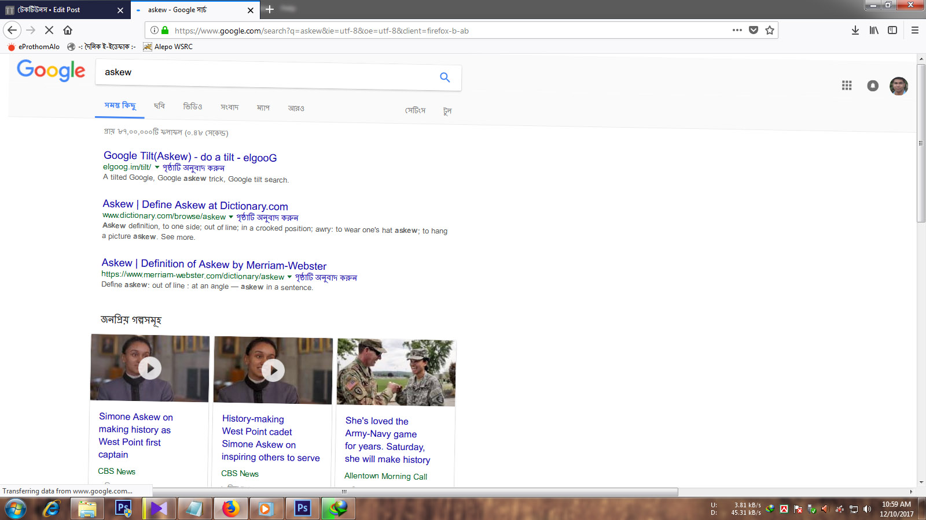Open the page actions three-dot menu
This screenshot has height=520, width=926.
[737, 30]
